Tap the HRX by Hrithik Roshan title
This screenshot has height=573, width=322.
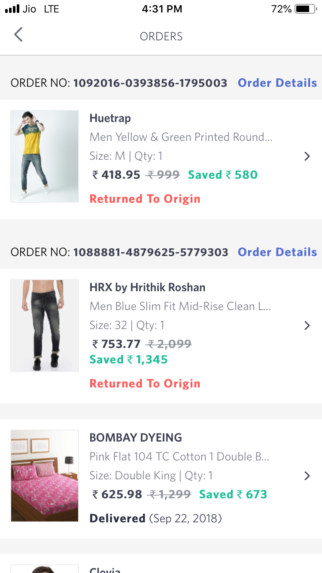[147, 287]
